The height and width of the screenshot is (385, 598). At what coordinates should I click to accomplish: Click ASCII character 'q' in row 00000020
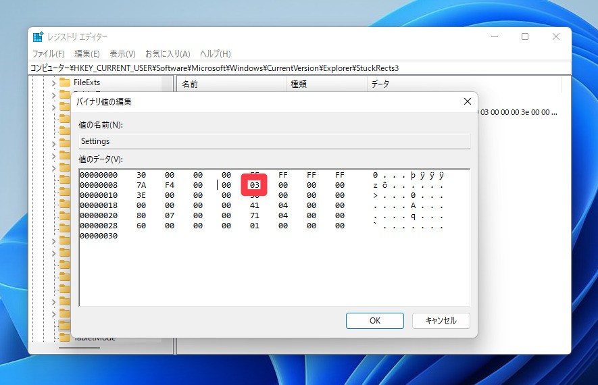click(413, 215)
